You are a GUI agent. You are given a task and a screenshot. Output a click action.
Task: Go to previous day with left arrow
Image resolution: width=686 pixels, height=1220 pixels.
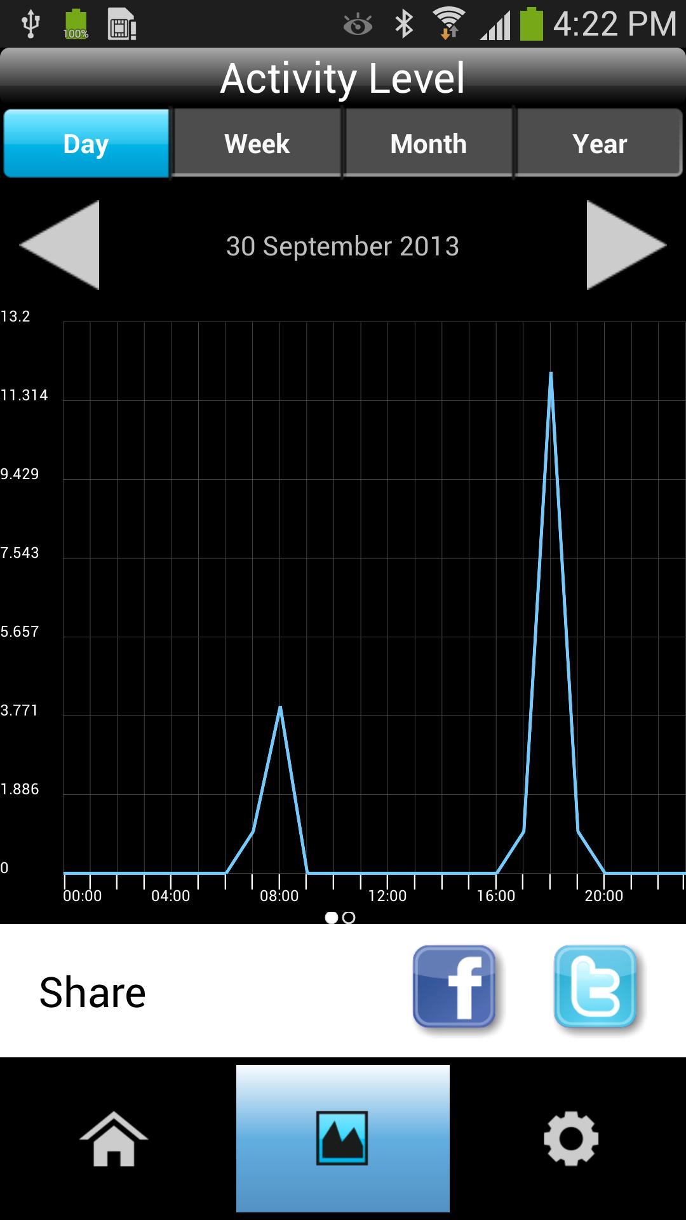(61, 245)
